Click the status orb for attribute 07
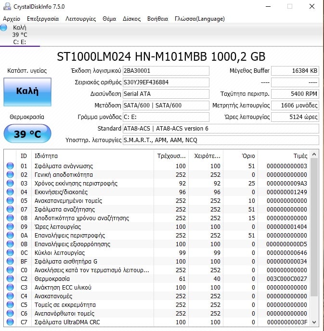The image size is (324, 331). coord(10,209)
